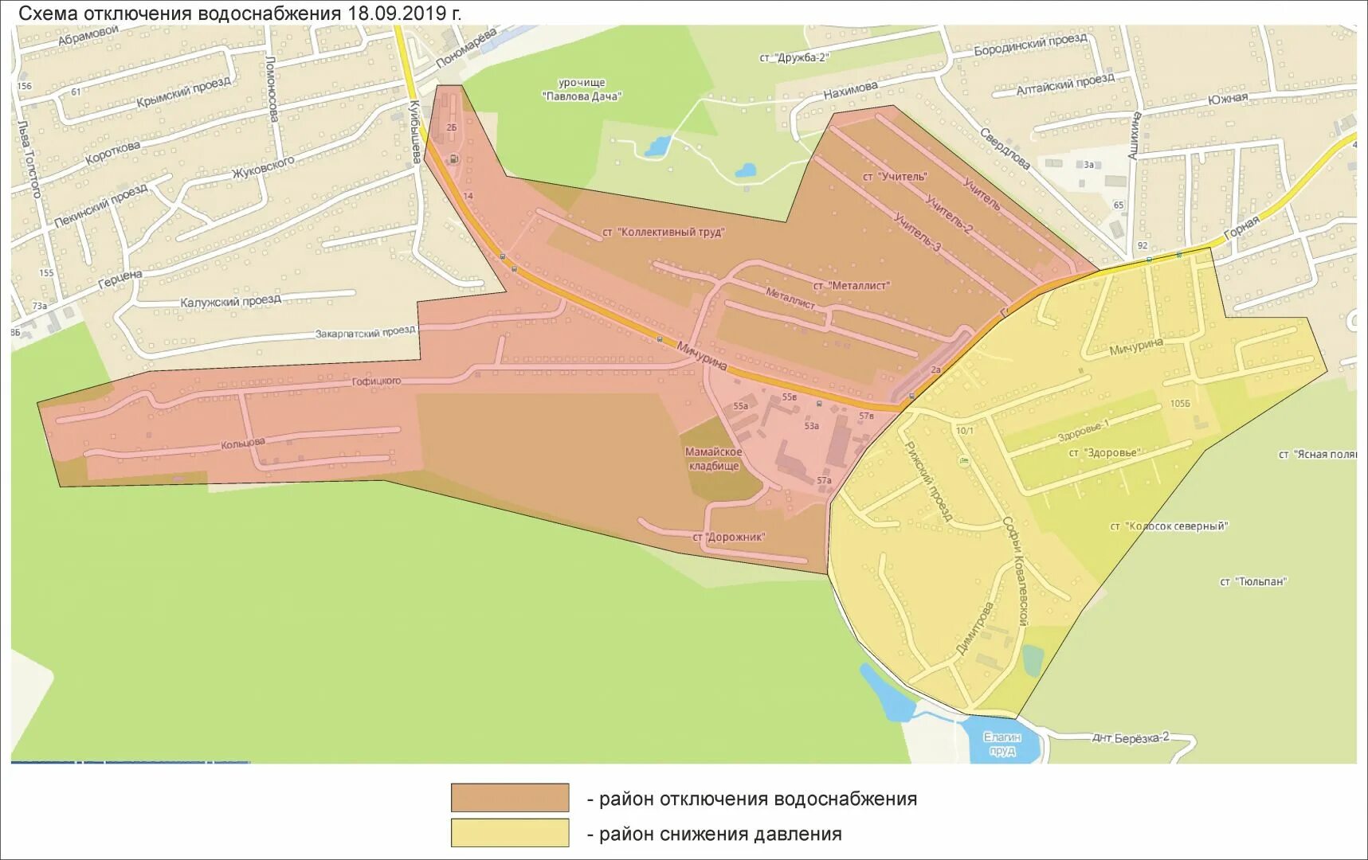Screen dimensions: 1368x860
Task: Click house number '73а' near Герцена
Action: click(x=39, y=306)
